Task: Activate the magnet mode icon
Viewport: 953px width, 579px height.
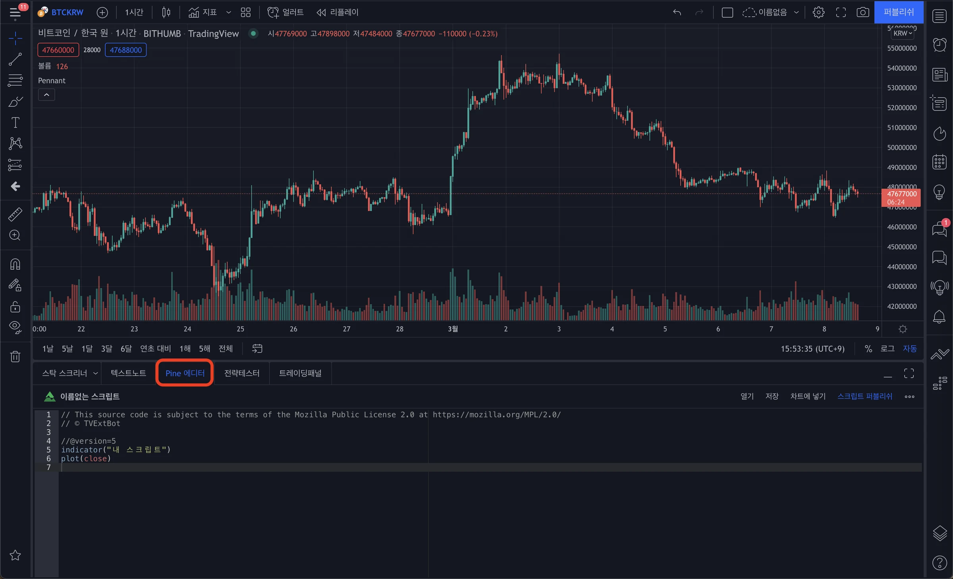Action: coord(15,264)
